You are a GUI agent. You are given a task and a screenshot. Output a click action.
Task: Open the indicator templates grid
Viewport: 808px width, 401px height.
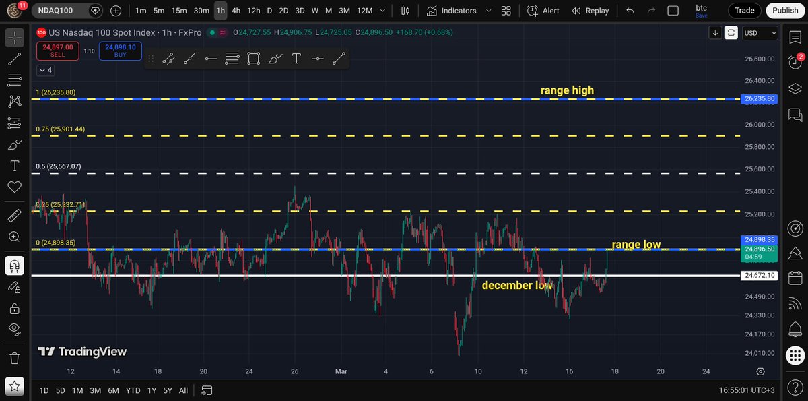tap(506, 11)
